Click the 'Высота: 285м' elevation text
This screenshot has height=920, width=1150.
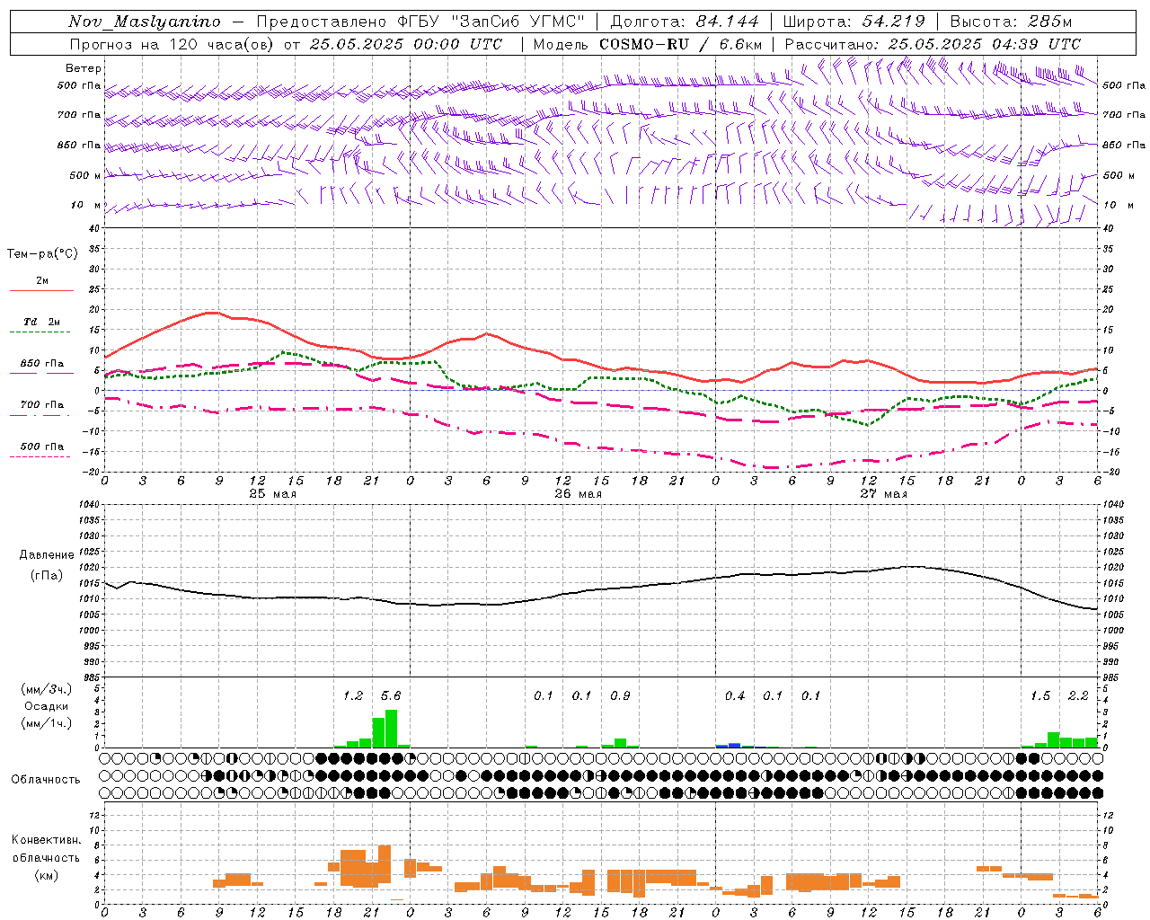(x=1011, y=22)
